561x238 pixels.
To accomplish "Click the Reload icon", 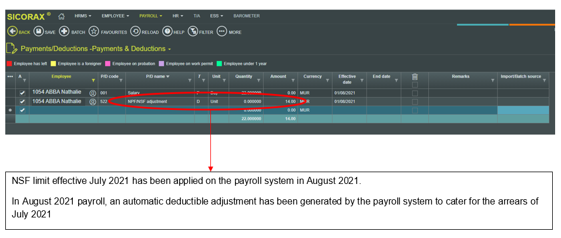I will click(135, 32).
